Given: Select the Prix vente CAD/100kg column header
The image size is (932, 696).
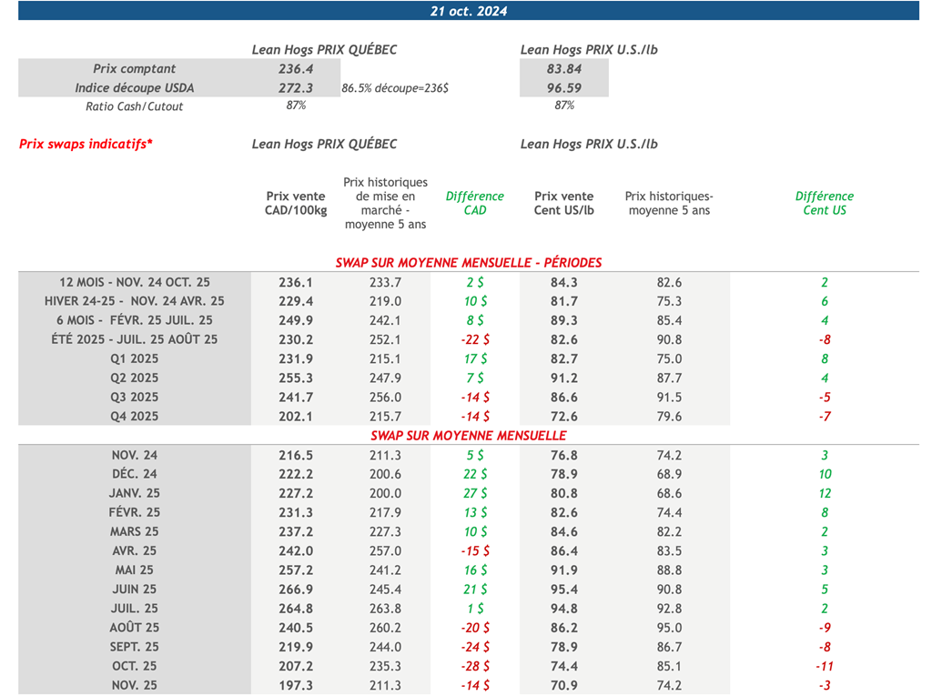Looking at the screenshot, I should [x=296, y=203].
